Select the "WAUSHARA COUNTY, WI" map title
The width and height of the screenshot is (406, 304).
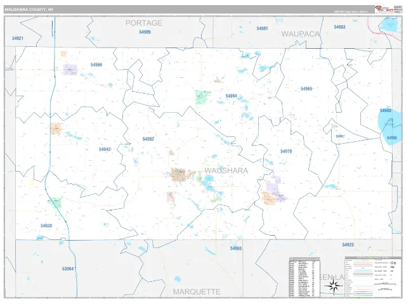(29, 9)
